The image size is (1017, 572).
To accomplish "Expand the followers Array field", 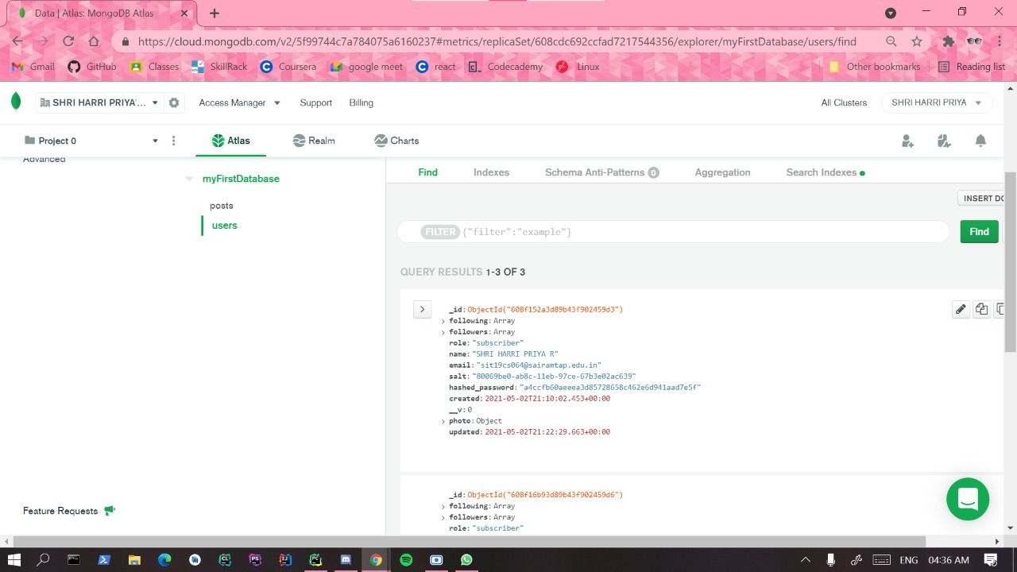I will point(443,331).
